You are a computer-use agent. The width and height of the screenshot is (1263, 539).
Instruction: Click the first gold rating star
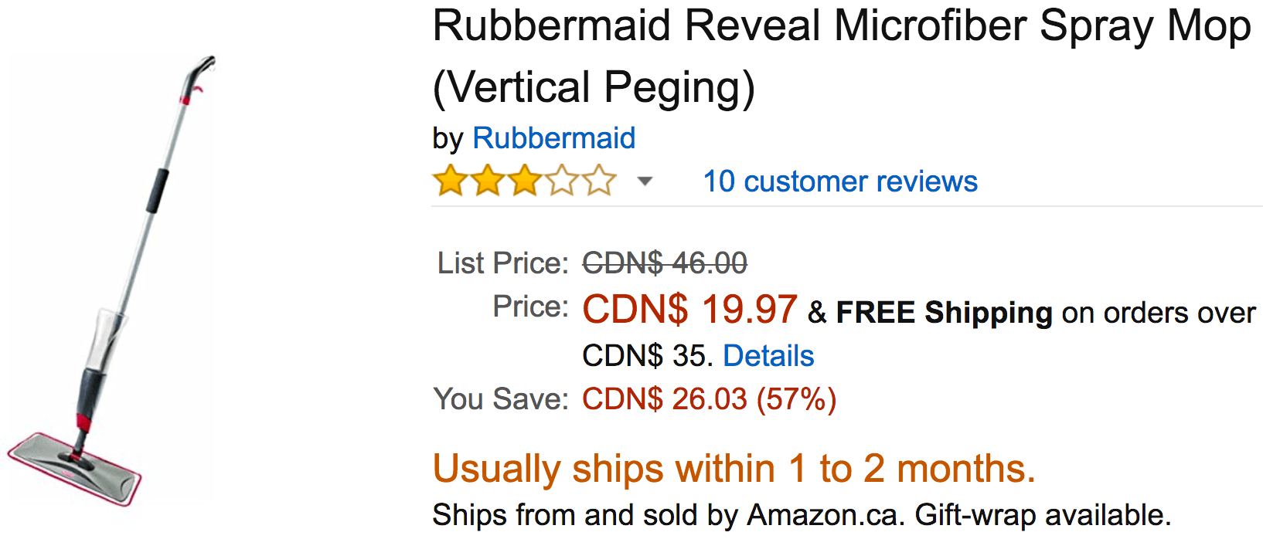point(450,181)
